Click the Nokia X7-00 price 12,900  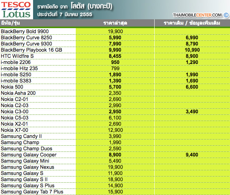pos(115,130)
